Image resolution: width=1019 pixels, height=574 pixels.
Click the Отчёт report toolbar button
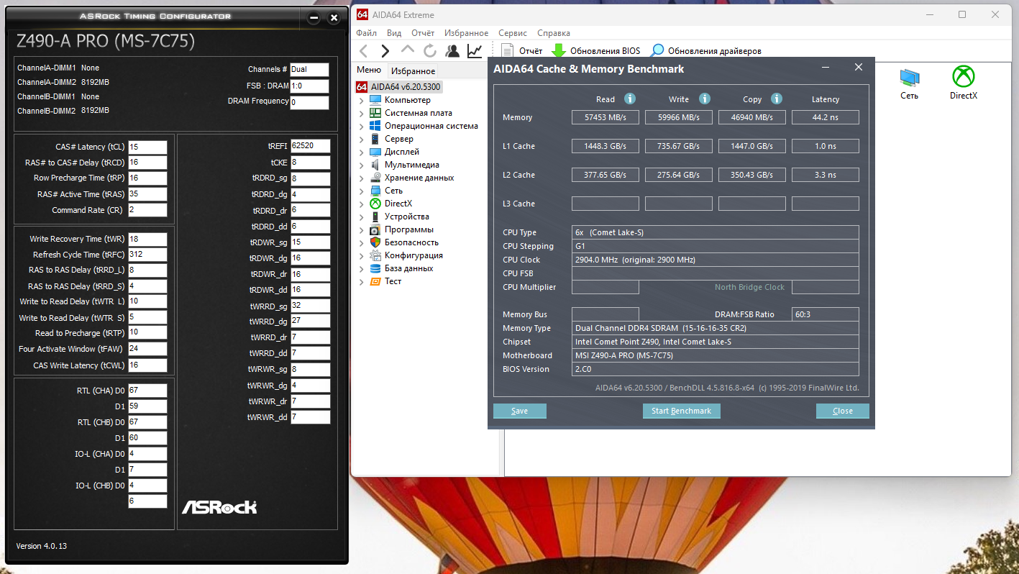click(521, 51)
